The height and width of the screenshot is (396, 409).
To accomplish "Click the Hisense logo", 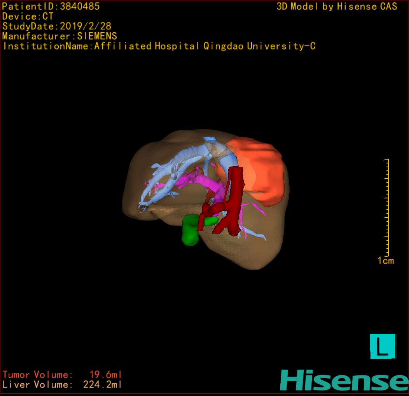I will coord(344,380).
